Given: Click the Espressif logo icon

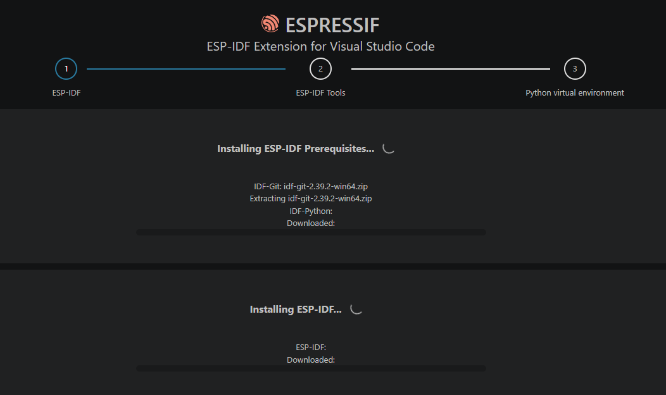Looking at the screenshot, I should pyautogui.click(x=270, y=24).
